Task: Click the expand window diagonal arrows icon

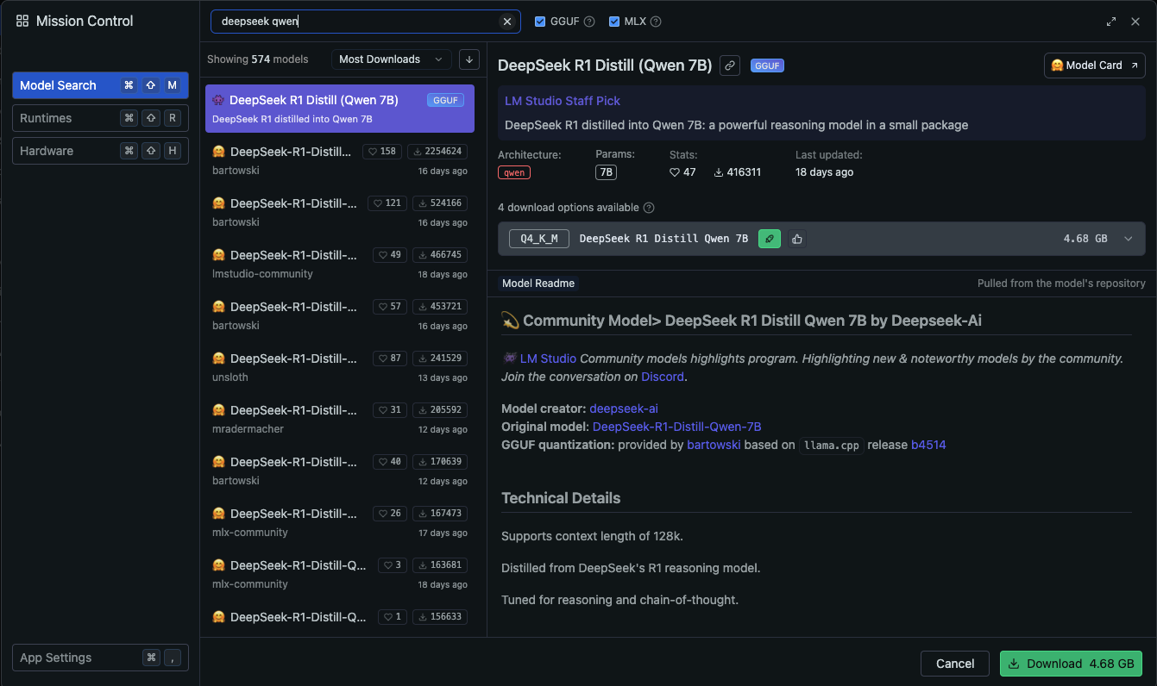Action: click(1111, 22)
